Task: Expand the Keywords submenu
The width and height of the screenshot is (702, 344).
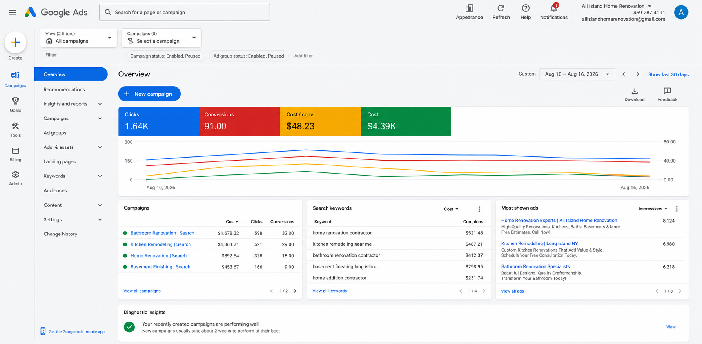Action: (x=100, y=176)
